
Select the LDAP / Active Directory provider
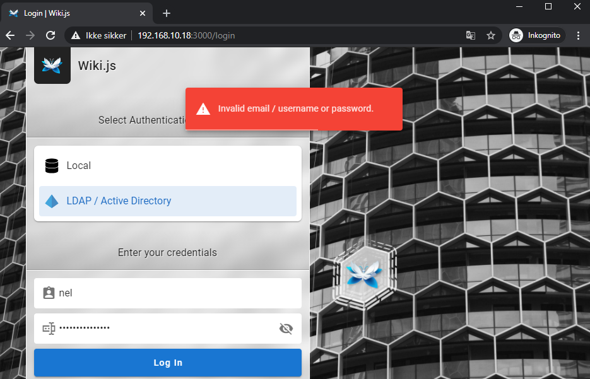pos(167,201)
